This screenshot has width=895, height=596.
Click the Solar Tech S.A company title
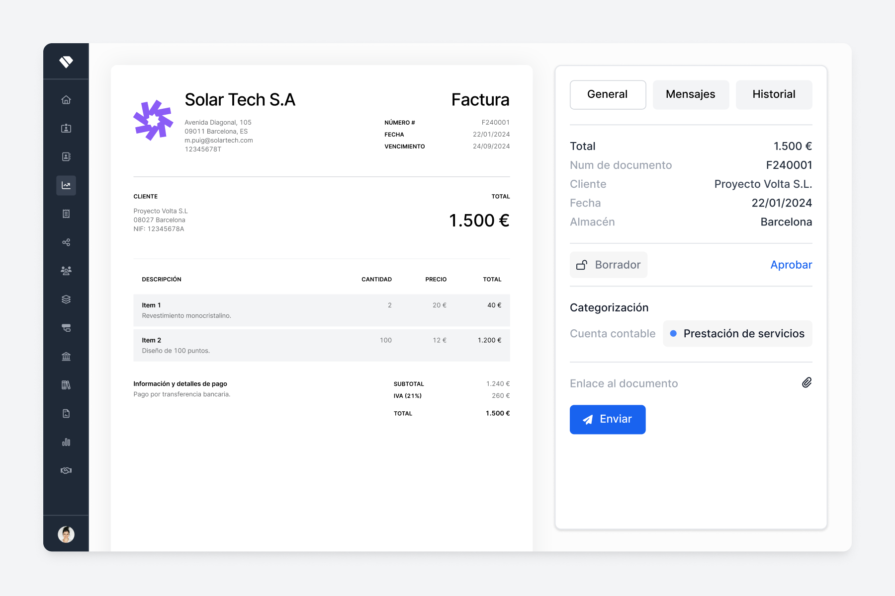240,100
